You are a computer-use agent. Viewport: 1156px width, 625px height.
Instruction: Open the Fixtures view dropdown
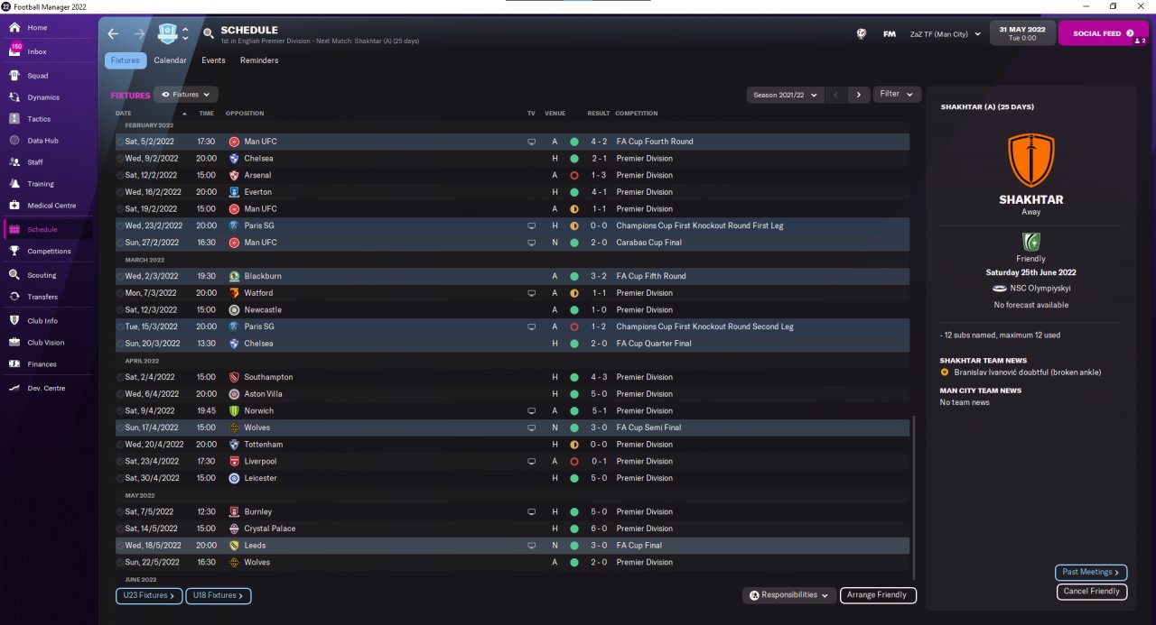186,94
